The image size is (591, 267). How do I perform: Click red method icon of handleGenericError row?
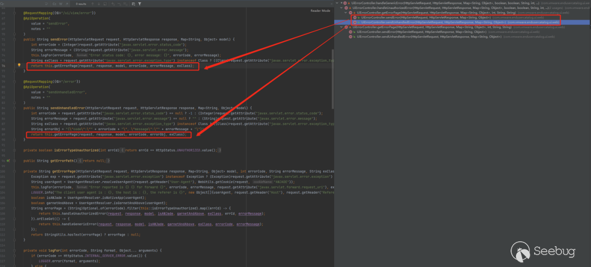[346, 3]
